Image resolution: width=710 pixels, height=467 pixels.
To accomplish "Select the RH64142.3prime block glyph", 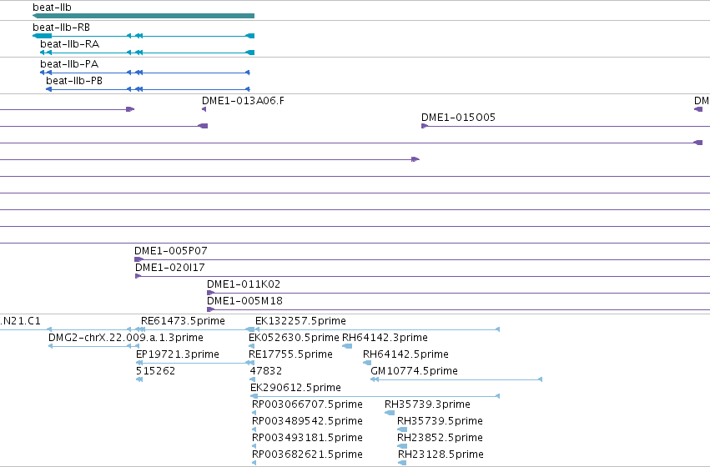I will click(x=347, y=346).
